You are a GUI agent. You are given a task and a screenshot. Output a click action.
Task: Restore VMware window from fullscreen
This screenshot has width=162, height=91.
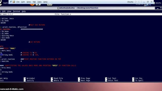click(x=148, y=2)
